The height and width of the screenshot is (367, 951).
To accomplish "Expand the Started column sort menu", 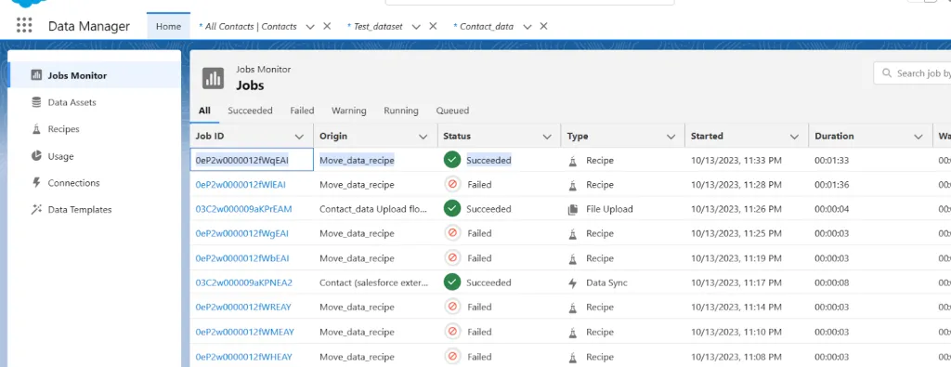I will [x=795, y=137].
